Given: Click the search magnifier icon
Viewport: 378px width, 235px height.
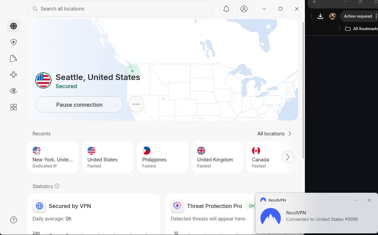Looking at the screenshot, I should coord(35,9).
